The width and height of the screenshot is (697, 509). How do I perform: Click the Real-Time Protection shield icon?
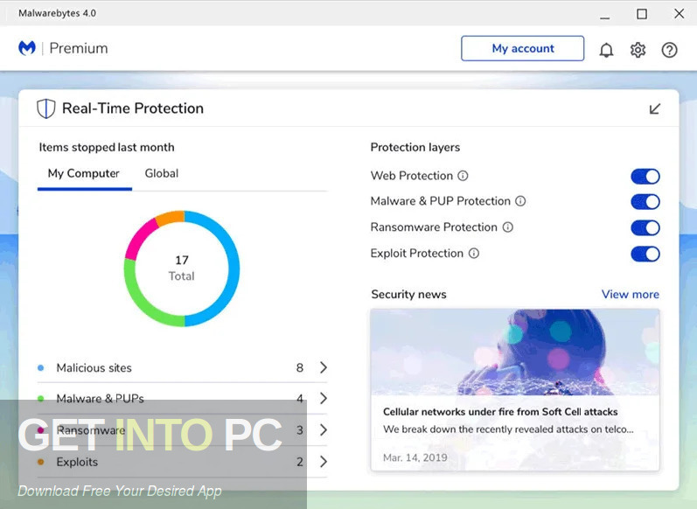click(x=45, y=108)
